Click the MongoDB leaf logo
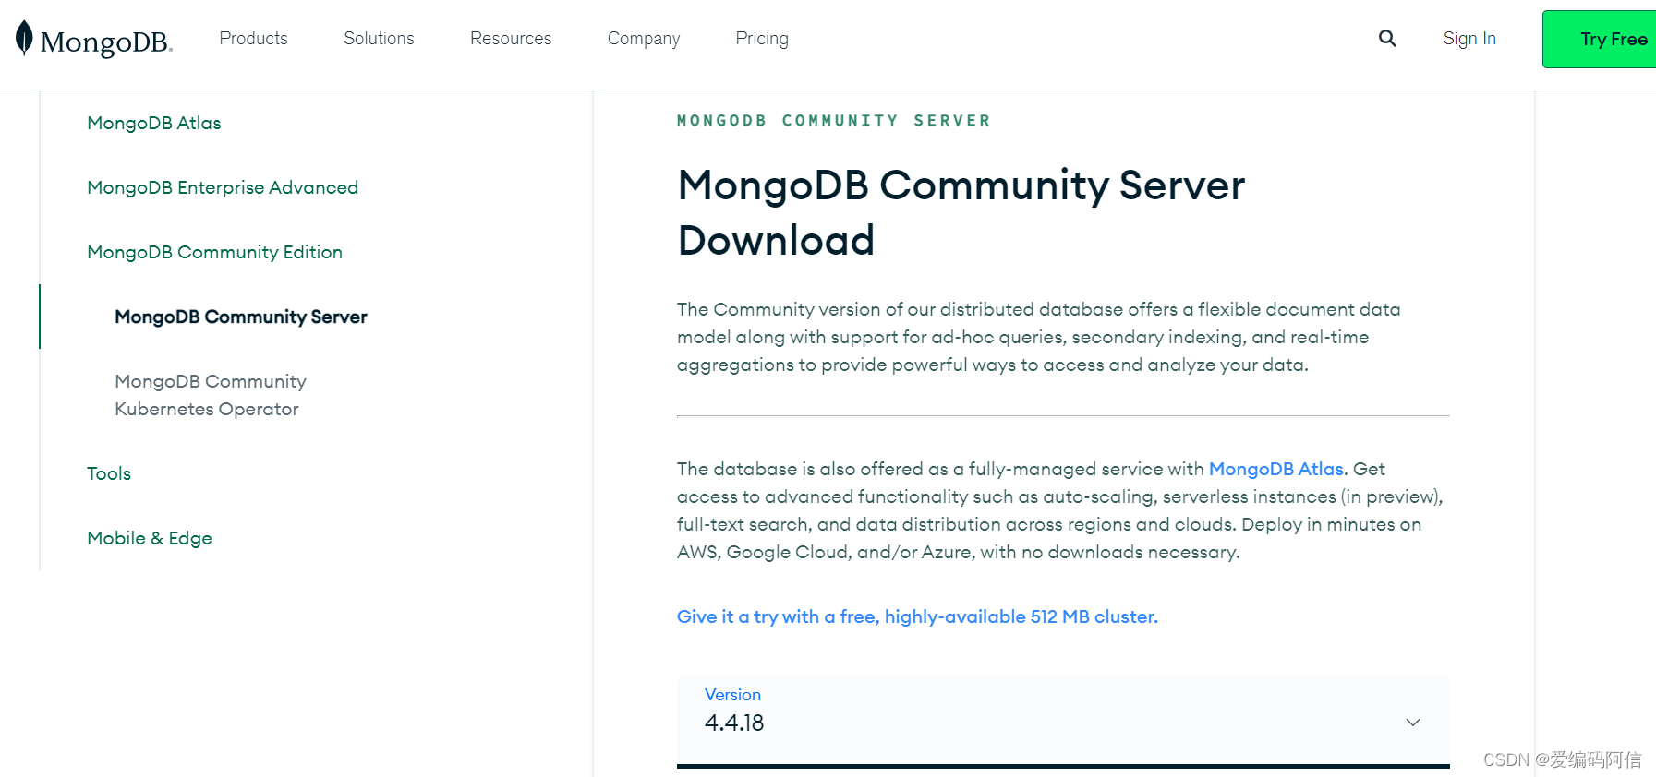Screen dimensions: 1656x777 [x=25, y=39]
